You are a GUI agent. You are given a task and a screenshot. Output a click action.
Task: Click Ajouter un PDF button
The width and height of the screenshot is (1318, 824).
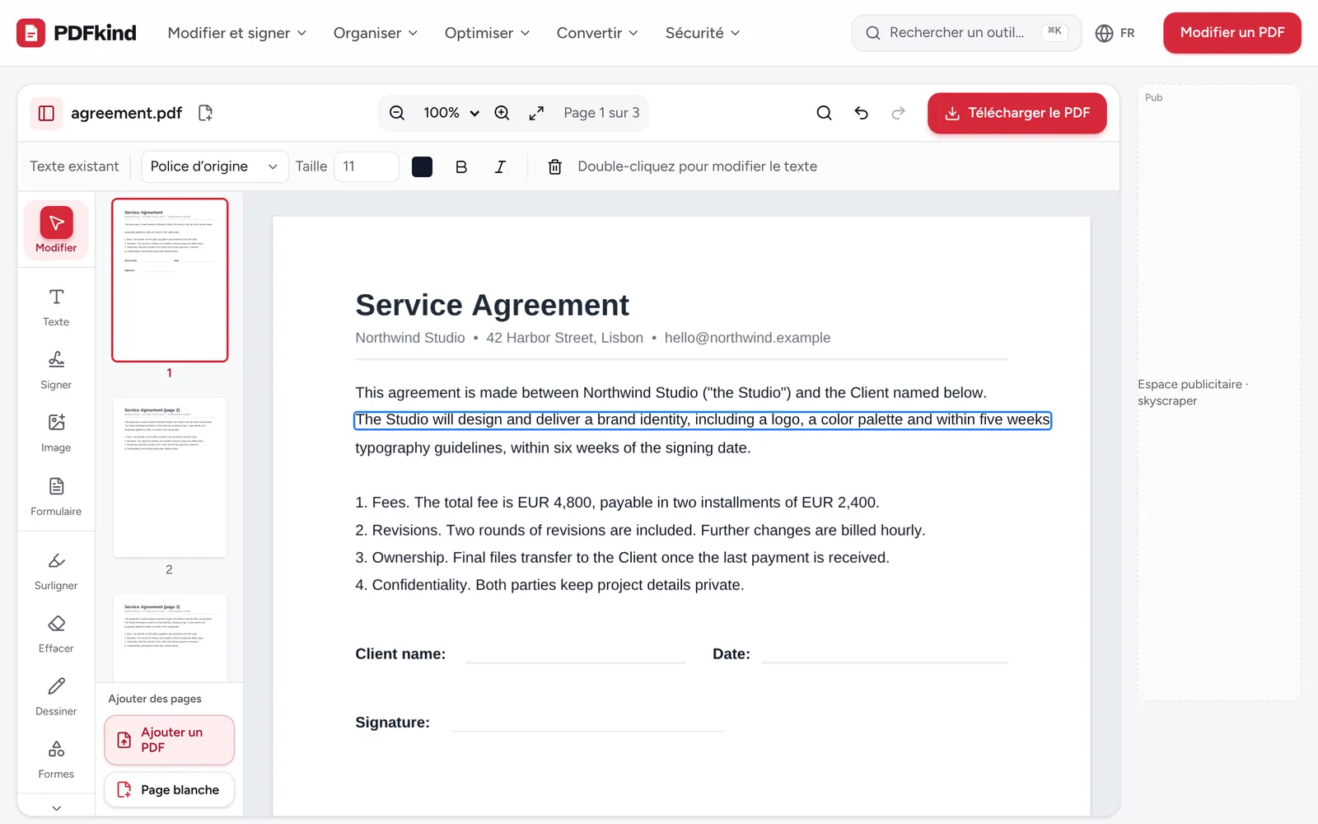pos(170,740)
